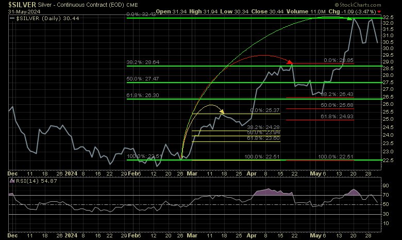Screen dimensions: 402x240
Task: Click the yellow 0.0%: 25.37 Fibonacci label
Action: pos(264,110)
